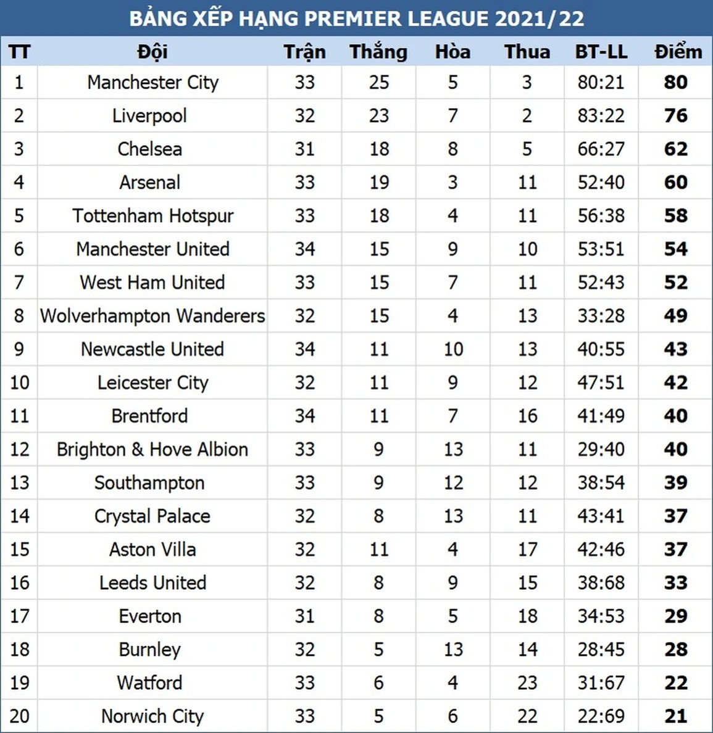Click the 'Đội' column header
The height and width of the screenshot is (733, 713).
point(152,51)
